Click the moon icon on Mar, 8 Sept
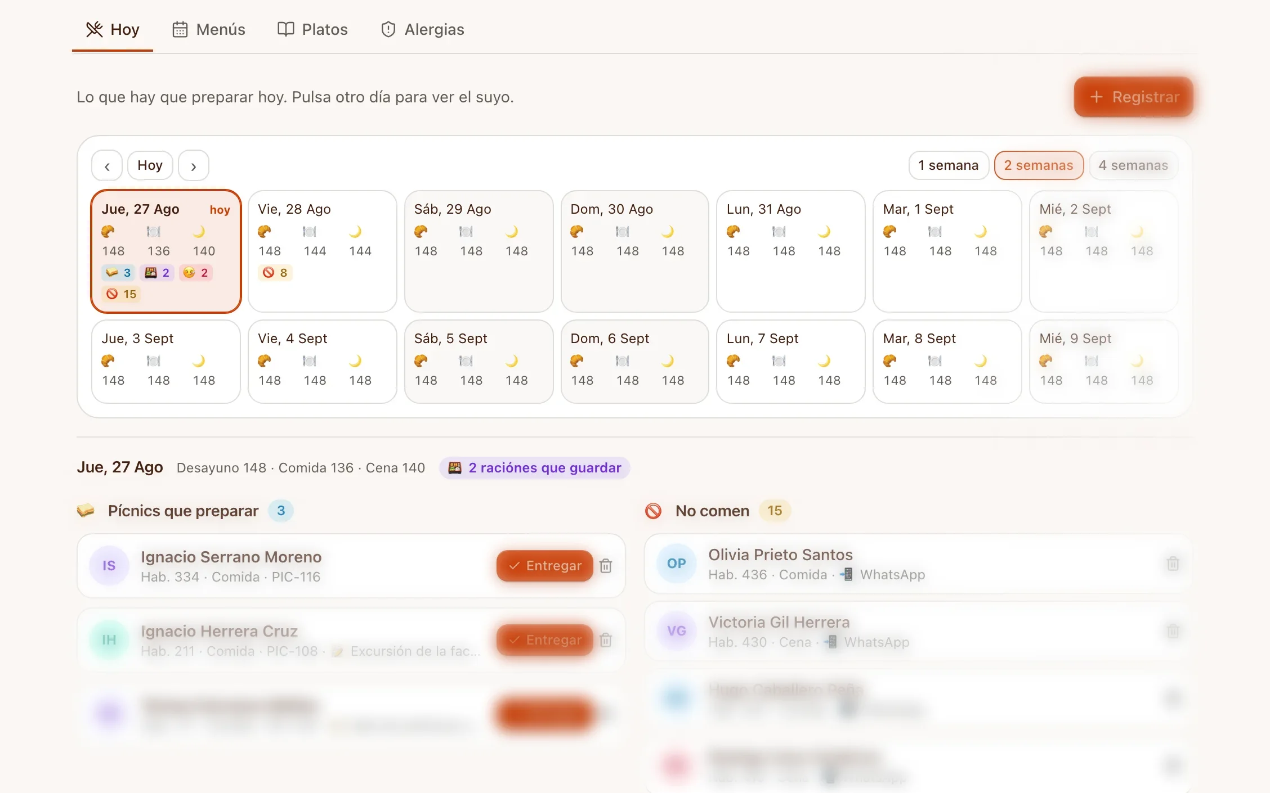 pos(981,361)
